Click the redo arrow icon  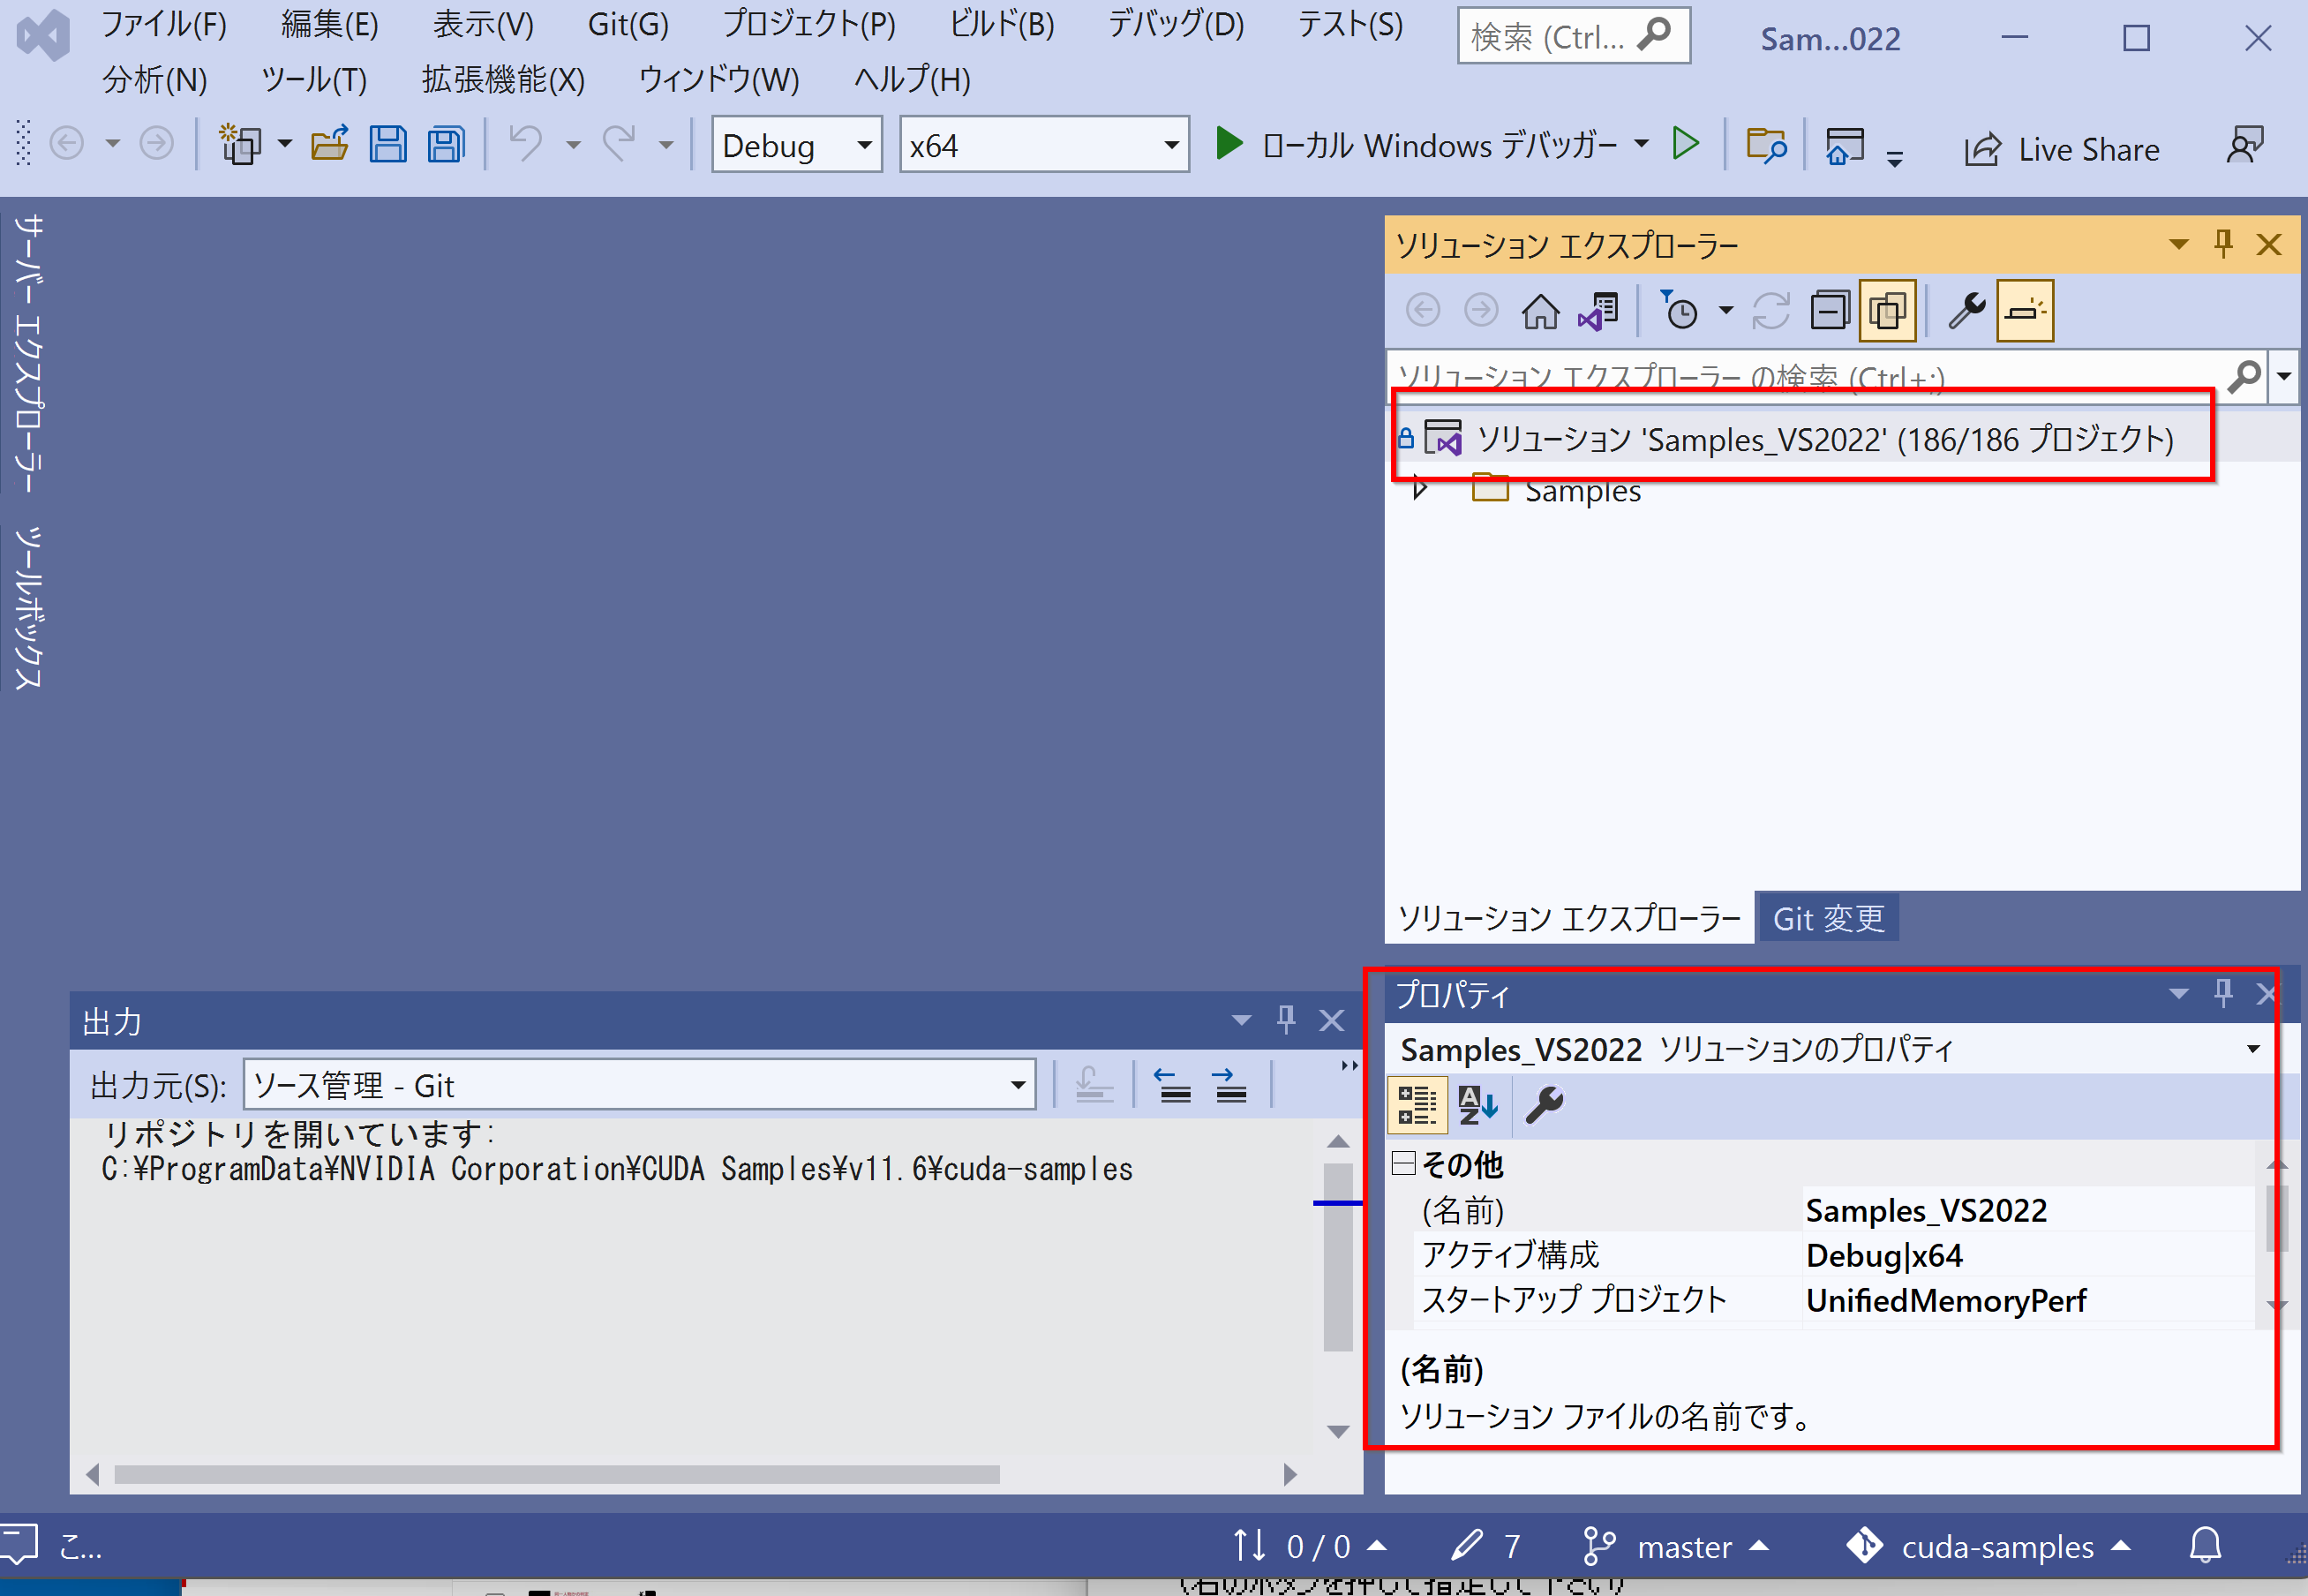[620, 144]
